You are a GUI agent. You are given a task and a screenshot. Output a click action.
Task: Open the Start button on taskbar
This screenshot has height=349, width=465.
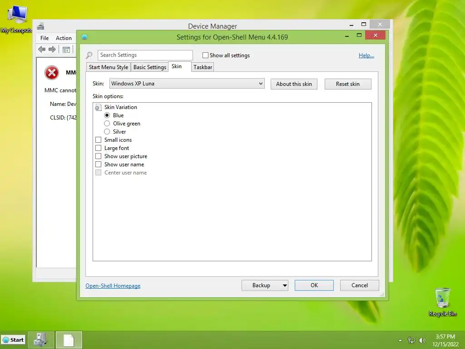click(x=13, y=340)
